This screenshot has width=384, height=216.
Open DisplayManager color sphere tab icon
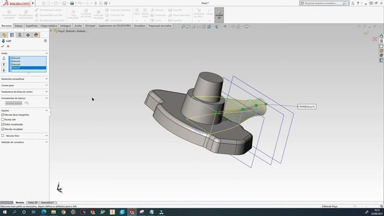[x=36, y=35]
